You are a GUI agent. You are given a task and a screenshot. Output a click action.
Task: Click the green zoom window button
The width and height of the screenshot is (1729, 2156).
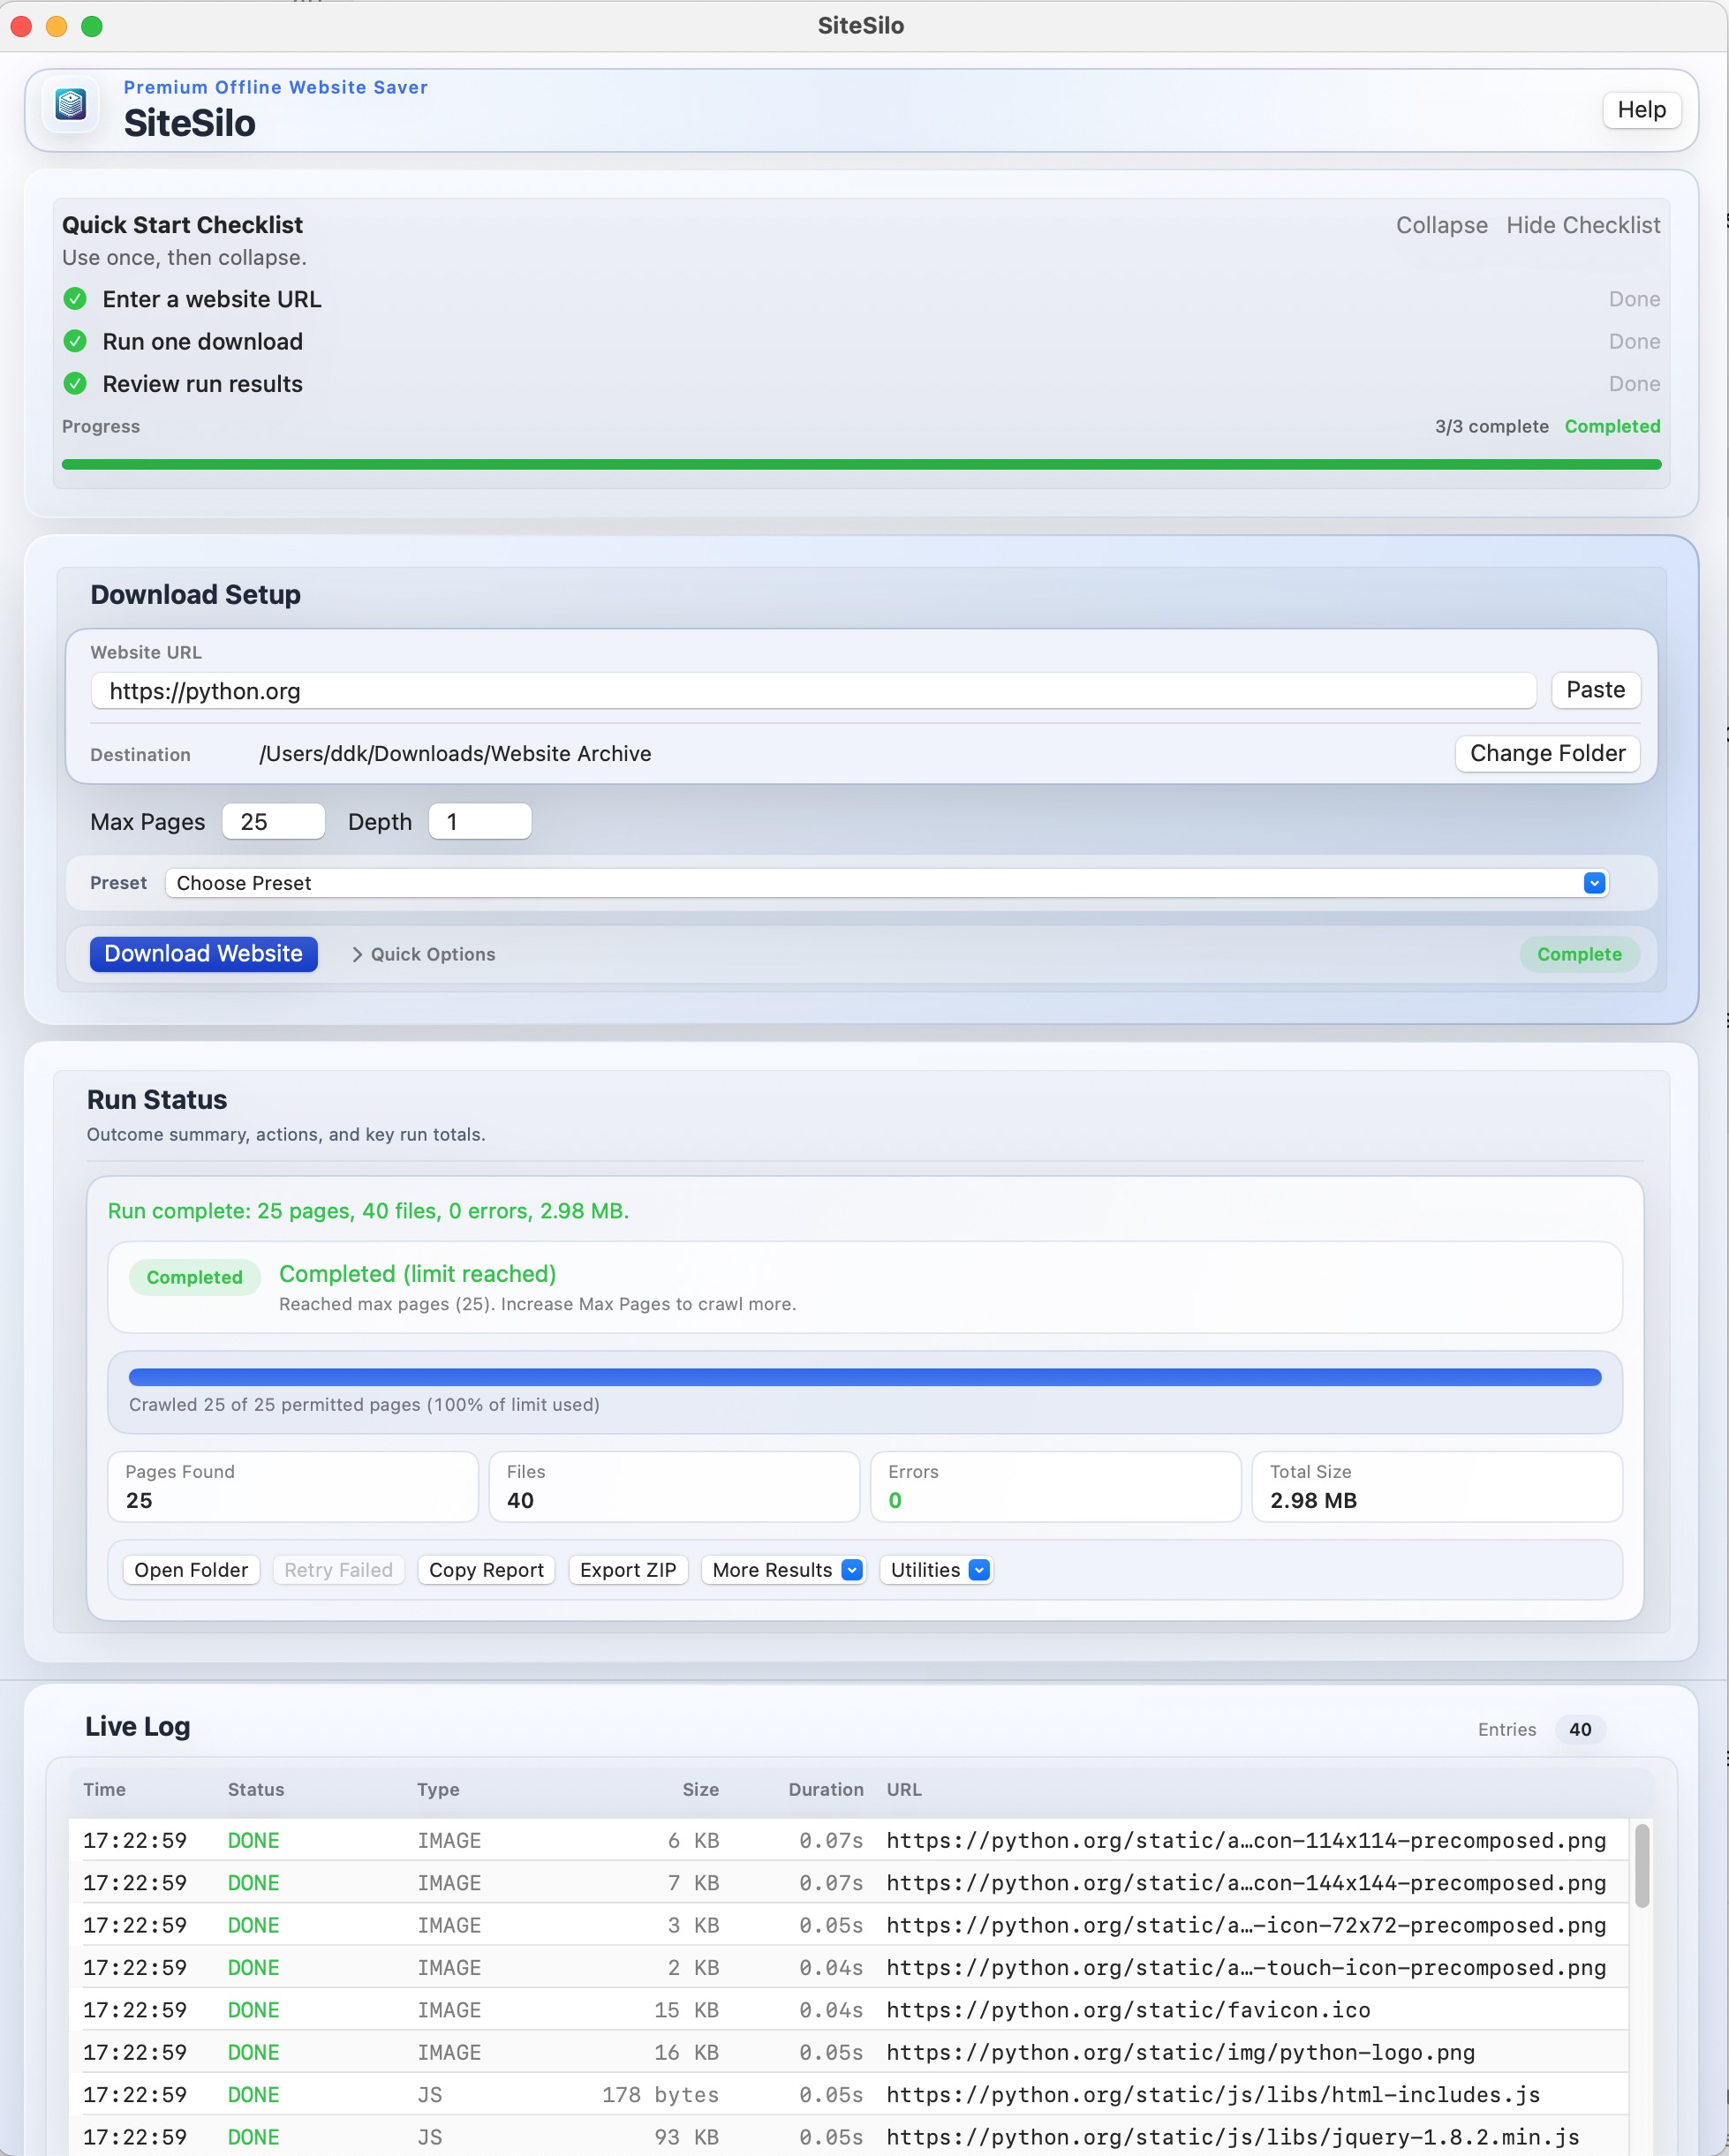pyautogui.click(x=92, y=26)
